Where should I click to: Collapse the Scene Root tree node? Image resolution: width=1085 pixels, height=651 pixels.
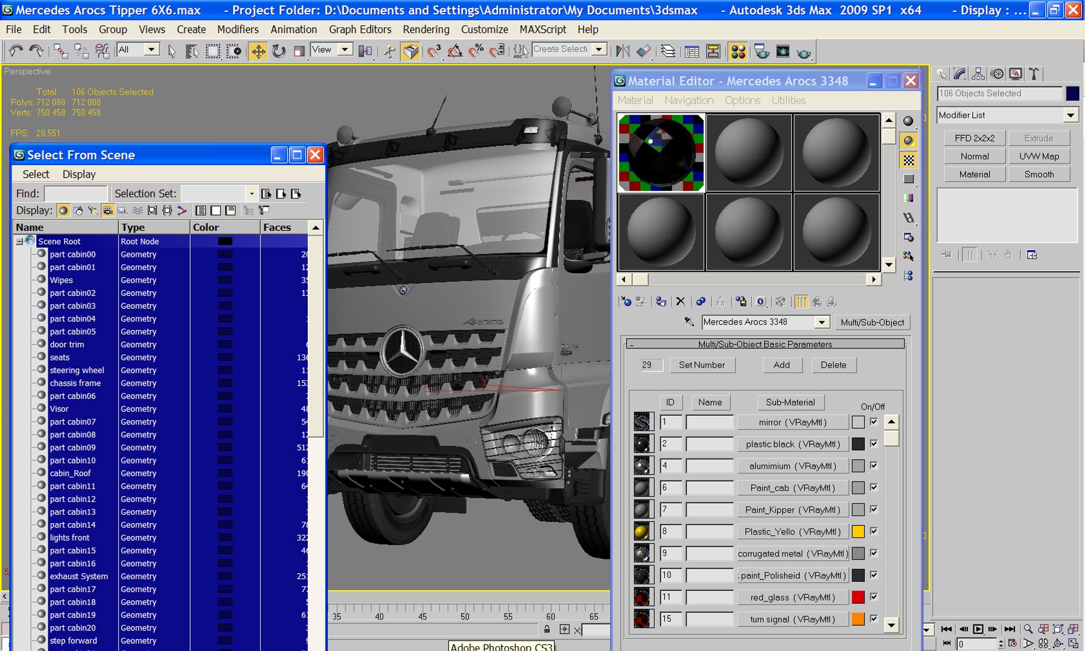coord(19,241)
